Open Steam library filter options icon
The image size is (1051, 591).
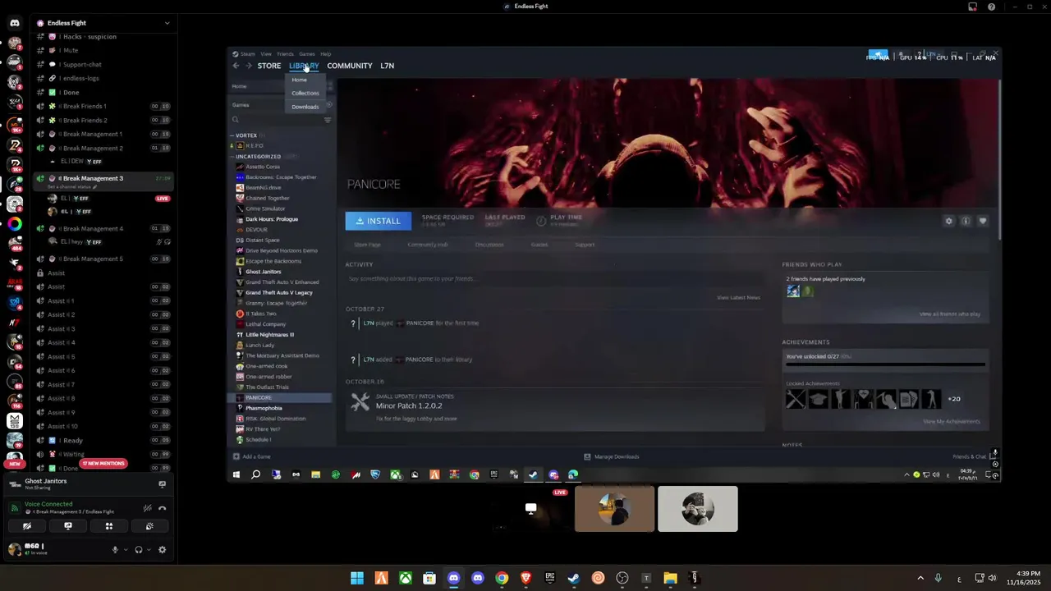(x=328, y=120)
